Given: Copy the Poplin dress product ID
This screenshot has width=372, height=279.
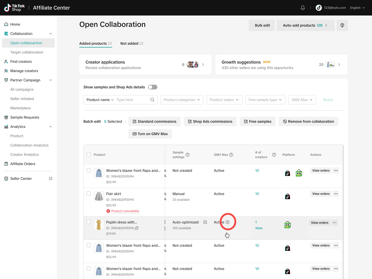Looking at the screenshot, I should pos(137,228).
